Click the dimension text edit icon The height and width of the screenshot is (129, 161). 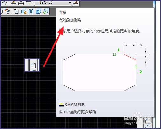[21, 3]
